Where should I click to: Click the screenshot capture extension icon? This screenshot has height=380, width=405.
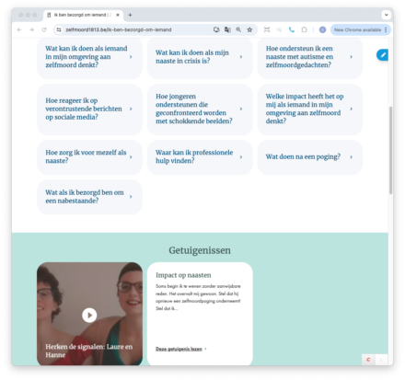click(x=267, y=29)
